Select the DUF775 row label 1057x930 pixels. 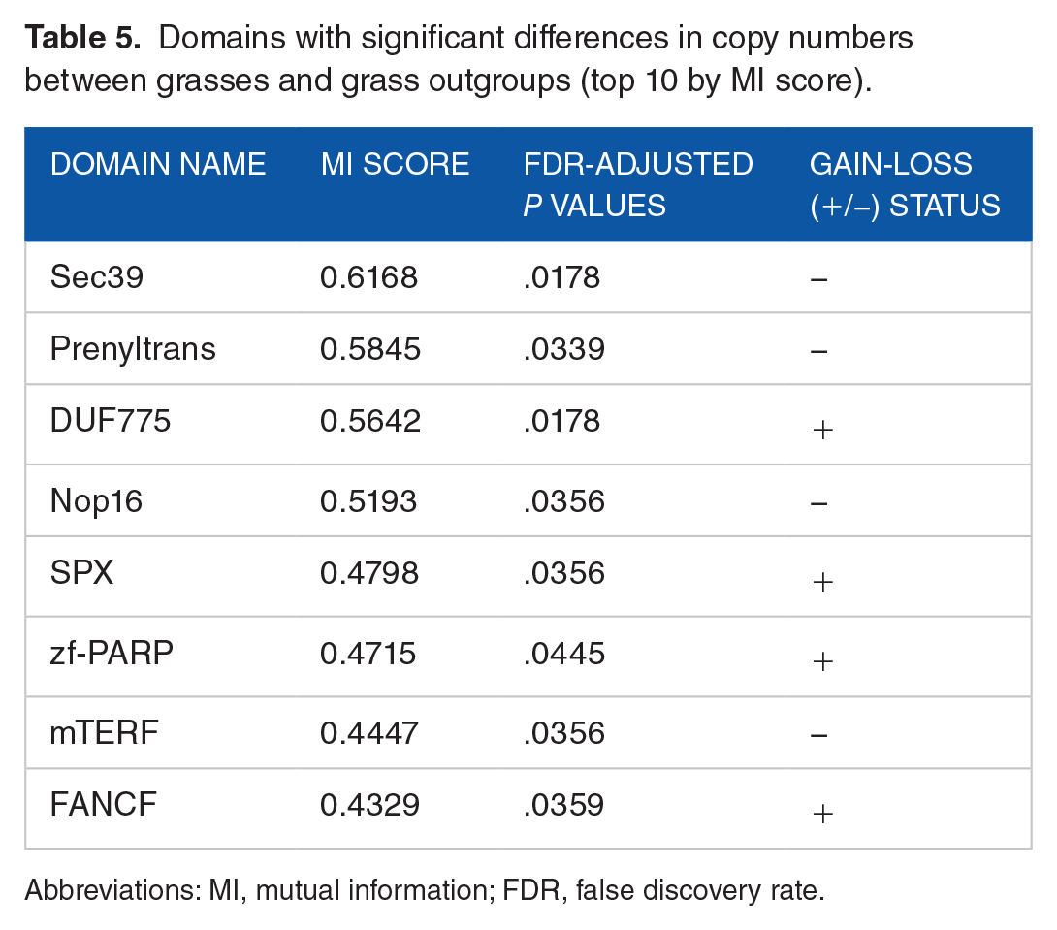pos(110,421)
